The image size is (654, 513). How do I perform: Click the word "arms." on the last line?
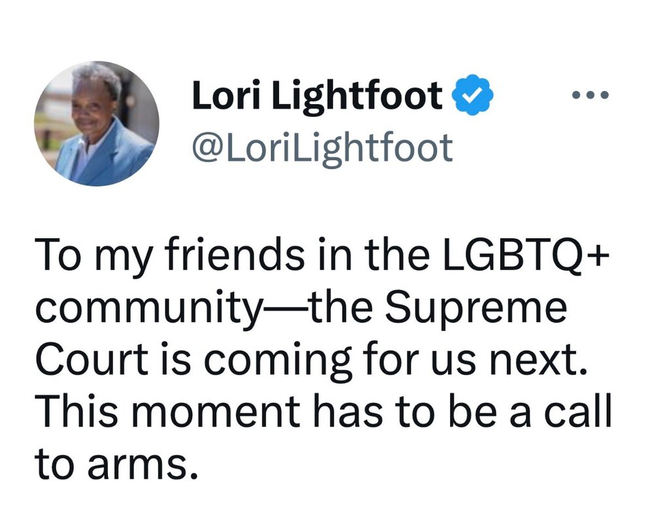click(142, 464)
